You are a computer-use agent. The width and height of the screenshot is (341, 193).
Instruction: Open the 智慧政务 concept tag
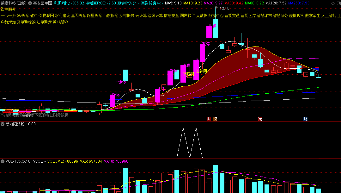point(280,16)
